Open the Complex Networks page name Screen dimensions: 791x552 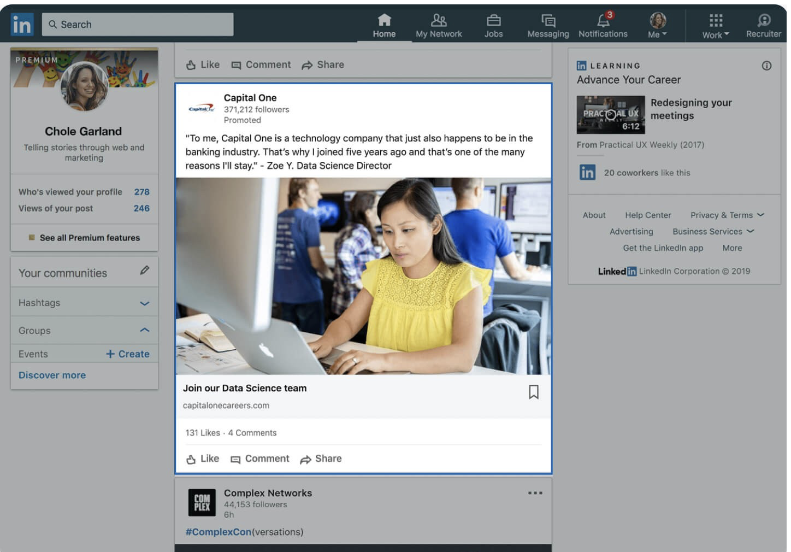[268, 493]
